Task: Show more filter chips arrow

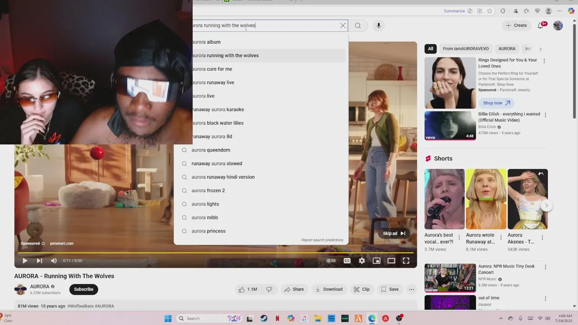Action: [540, 49]
